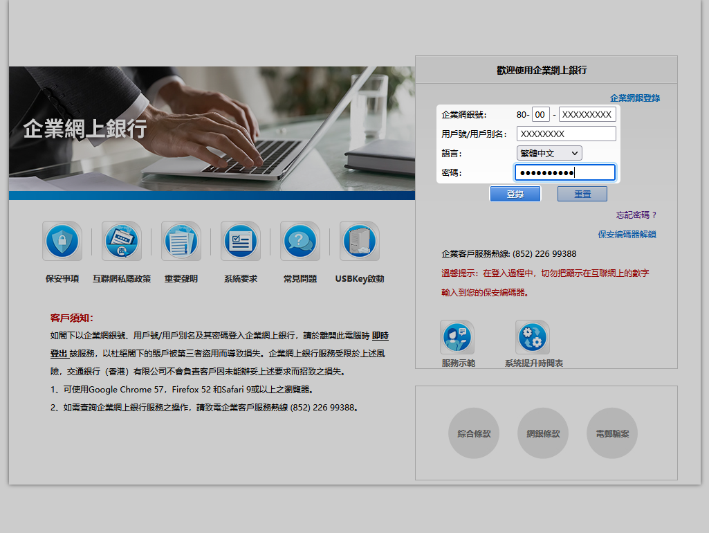The height and width of the screenshot is (533, 709).
Task: Open the 互聯網私隱政策 privacy policy icon
Action: point(122,242)
